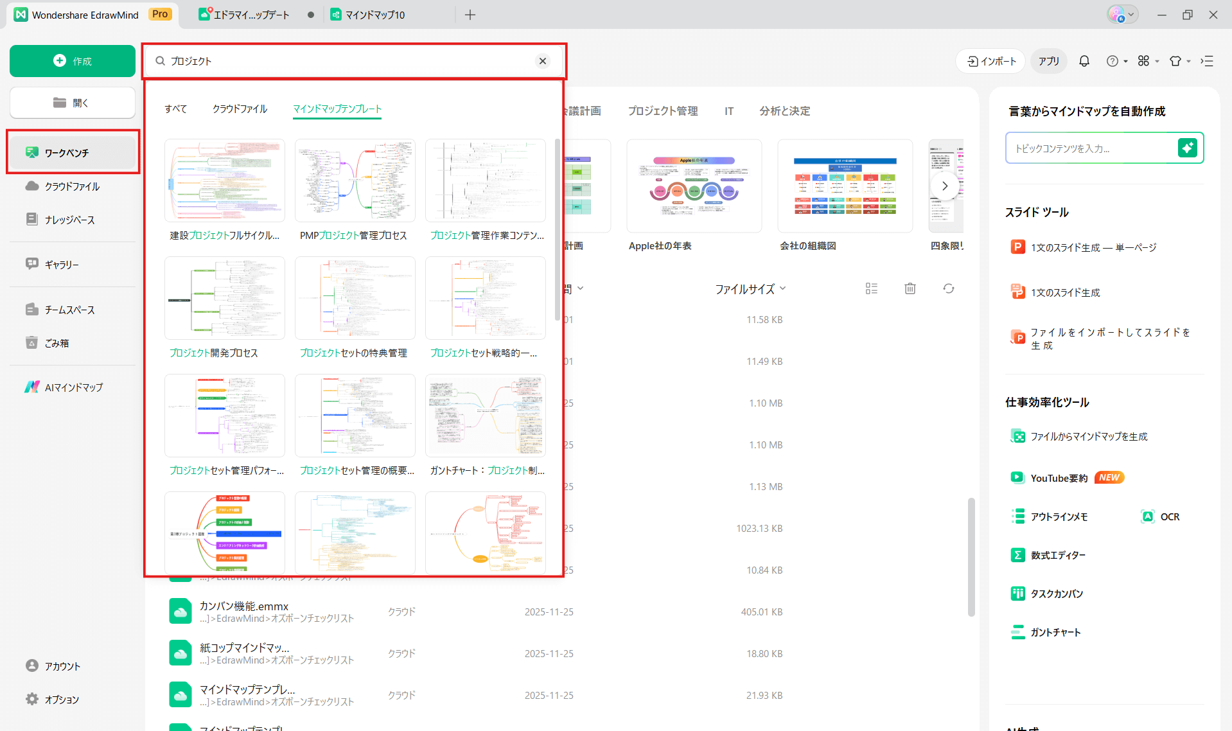Viewport: 1232px width, 731px height.
Task: Expand the help question mark dropdown
Action: pyautogui.click(x=1116, y=61)
